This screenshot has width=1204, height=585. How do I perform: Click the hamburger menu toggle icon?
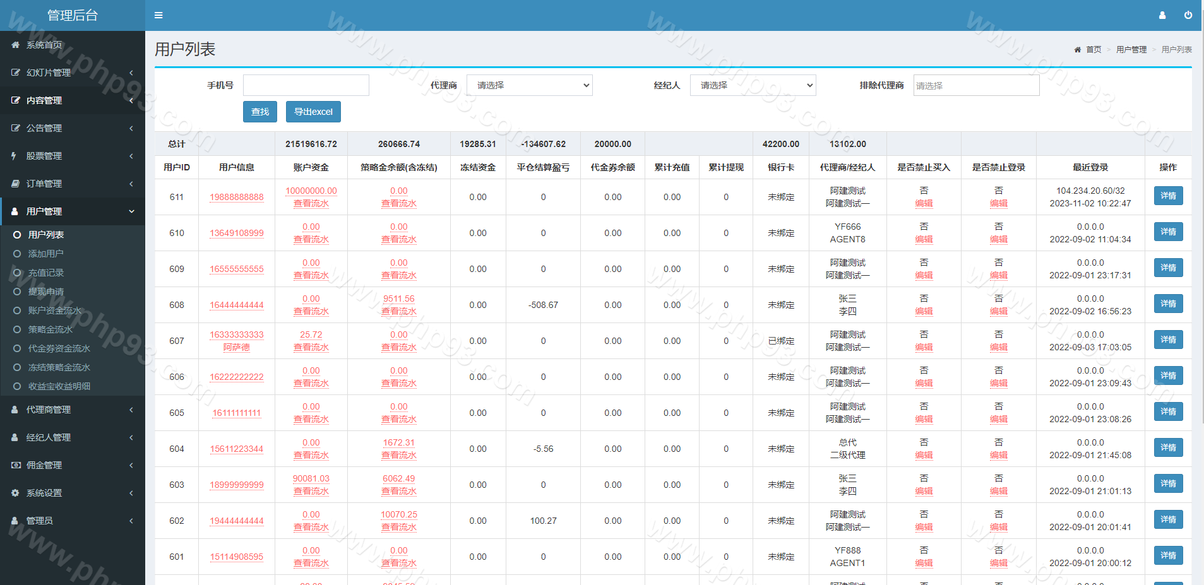(x=158, y=15)
